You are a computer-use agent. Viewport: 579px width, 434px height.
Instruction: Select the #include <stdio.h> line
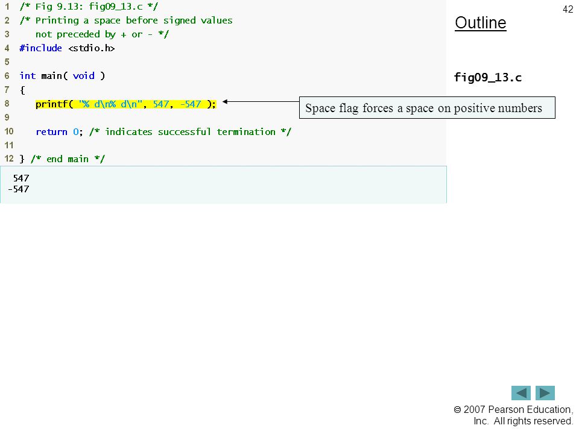click(67, 48)
